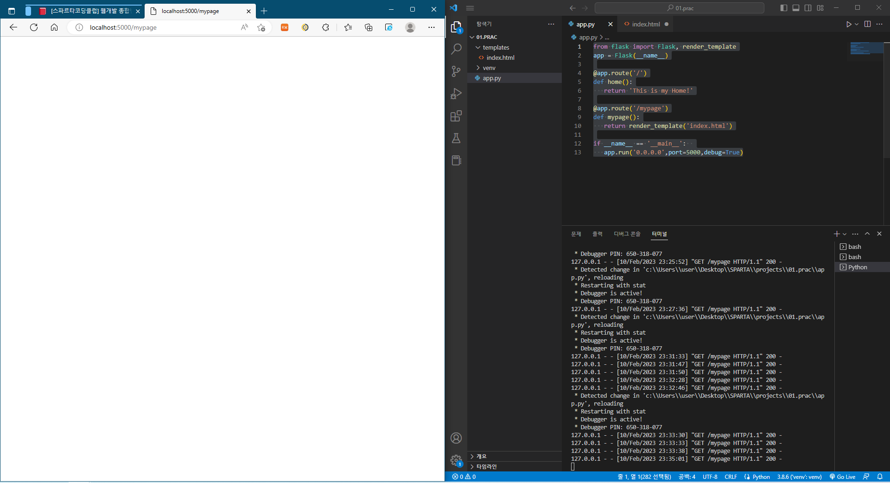Reload the page in Edge browser

click(33, 27)
